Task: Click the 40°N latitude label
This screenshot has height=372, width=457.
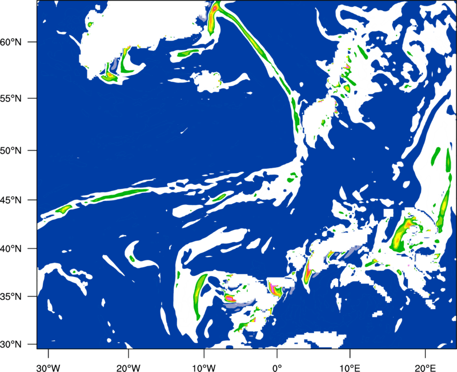Action: coord(11,248)
